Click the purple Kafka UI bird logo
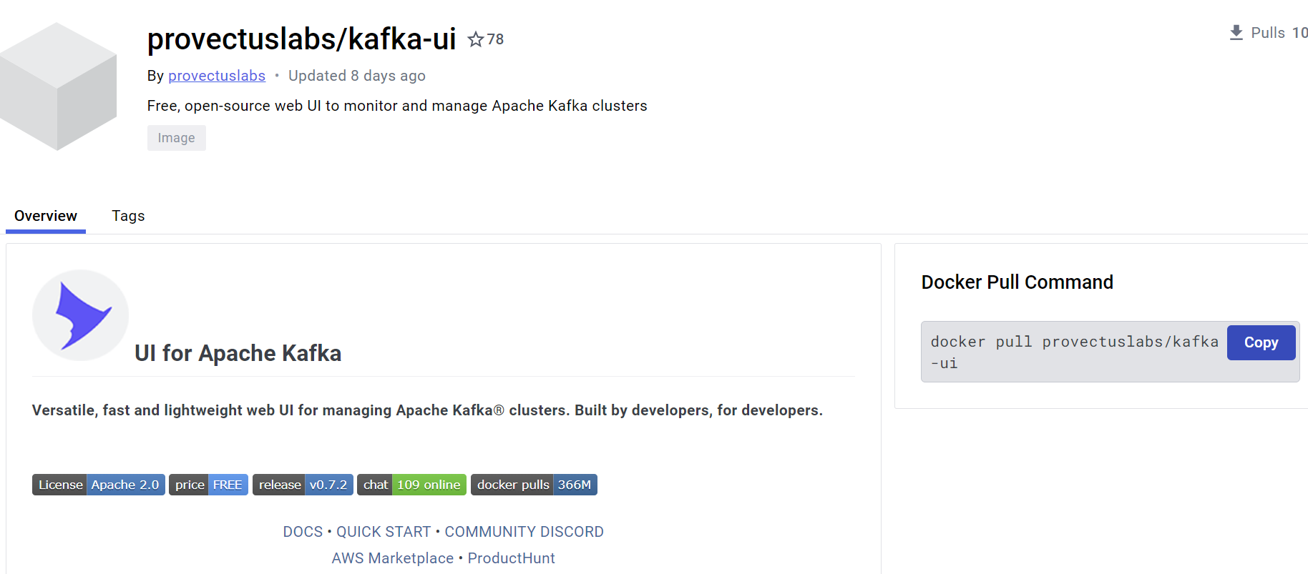 pyautogui.click(x=81, y=315)
